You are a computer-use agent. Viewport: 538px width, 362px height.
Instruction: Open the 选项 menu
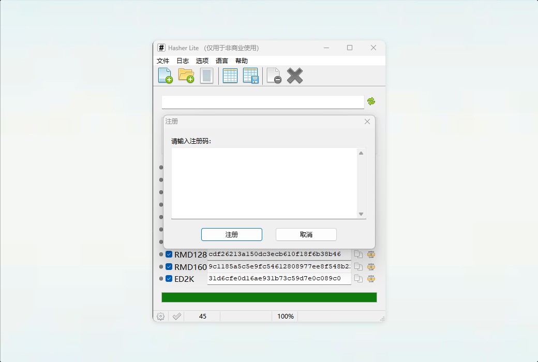point(202,61)
